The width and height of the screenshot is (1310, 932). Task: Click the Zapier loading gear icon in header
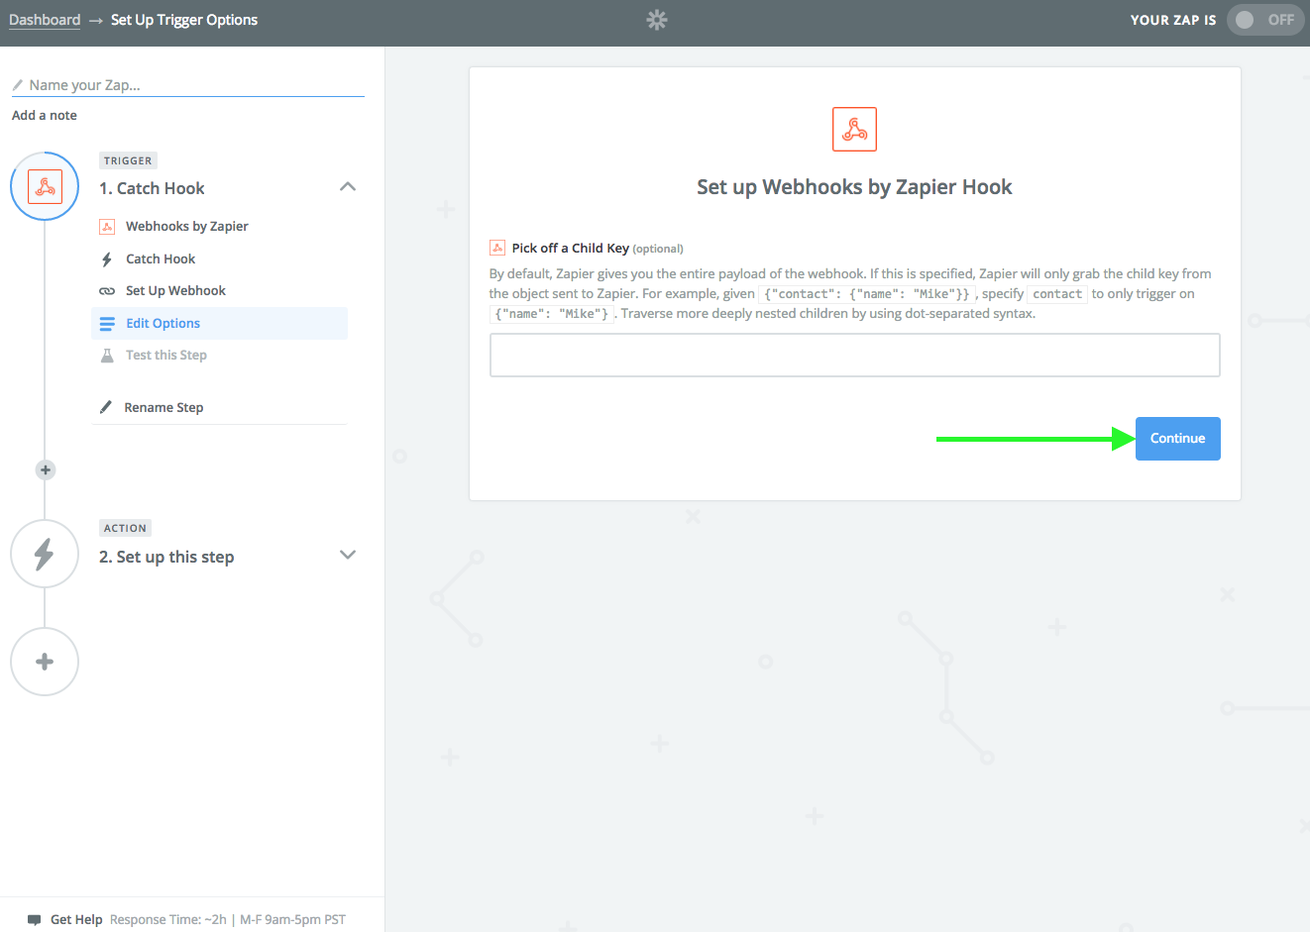(657, 20)
